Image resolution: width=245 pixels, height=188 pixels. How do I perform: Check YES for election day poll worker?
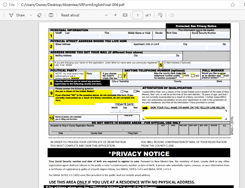pos(222,76)
